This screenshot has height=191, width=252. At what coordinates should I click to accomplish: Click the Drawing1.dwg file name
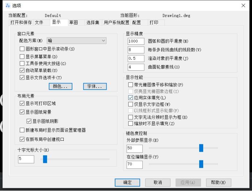click(176, 16)
